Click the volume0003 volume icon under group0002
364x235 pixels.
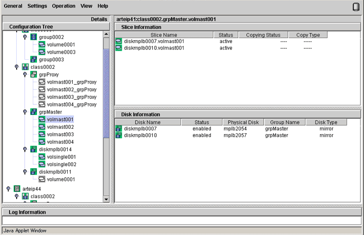click(42, 52)
